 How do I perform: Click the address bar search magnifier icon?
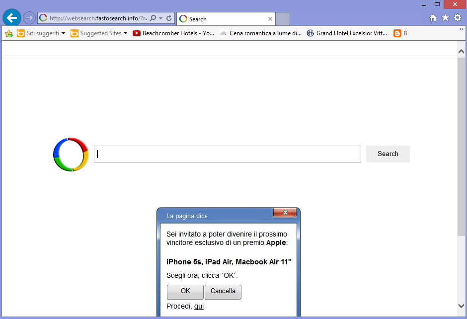pyautogui.click(x=153, y=18)
